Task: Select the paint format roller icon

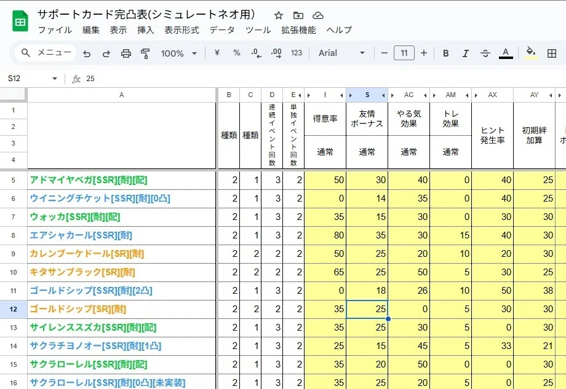Action: point(145,53)
